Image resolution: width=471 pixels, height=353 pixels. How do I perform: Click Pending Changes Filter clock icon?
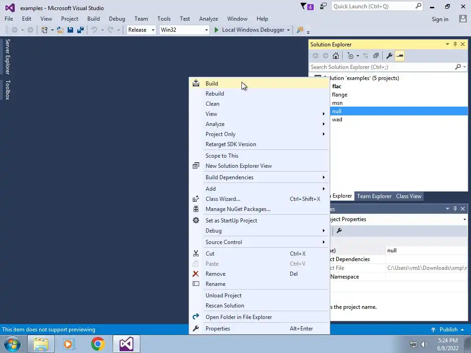(350, 56)
